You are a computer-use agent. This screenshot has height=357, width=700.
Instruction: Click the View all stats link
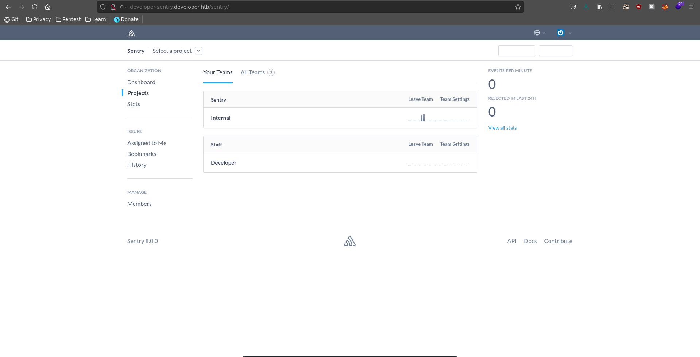click(502, 128)
